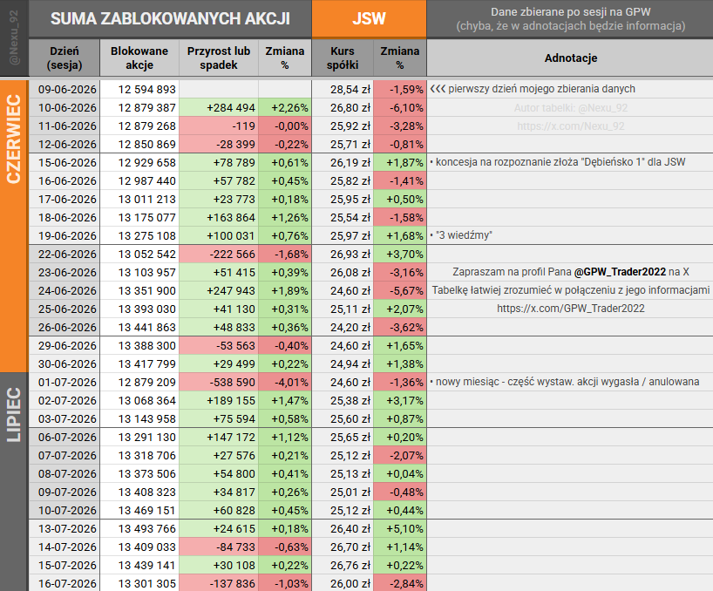Select date cell 06-07-2026

pos(65,437)
